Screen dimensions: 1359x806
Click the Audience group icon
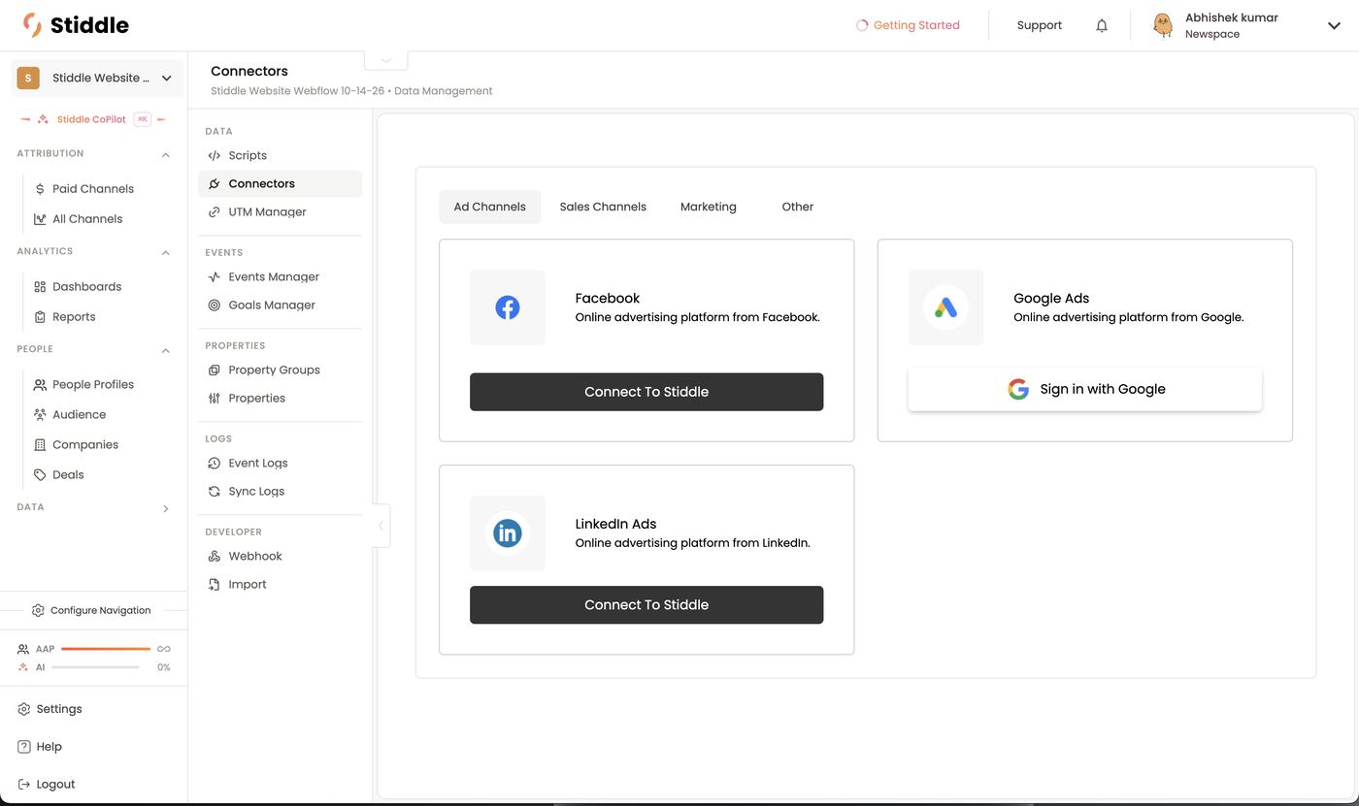(x=40, y=415)
